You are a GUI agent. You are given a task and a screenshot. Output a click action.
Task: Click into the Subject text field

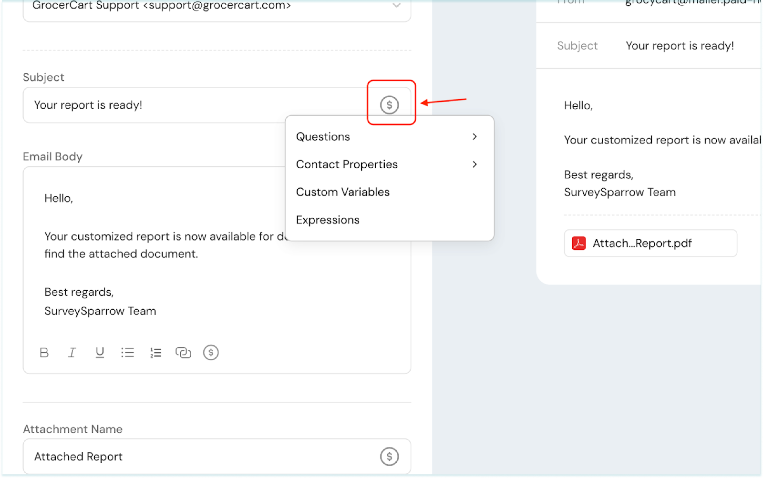coord(191,105)
